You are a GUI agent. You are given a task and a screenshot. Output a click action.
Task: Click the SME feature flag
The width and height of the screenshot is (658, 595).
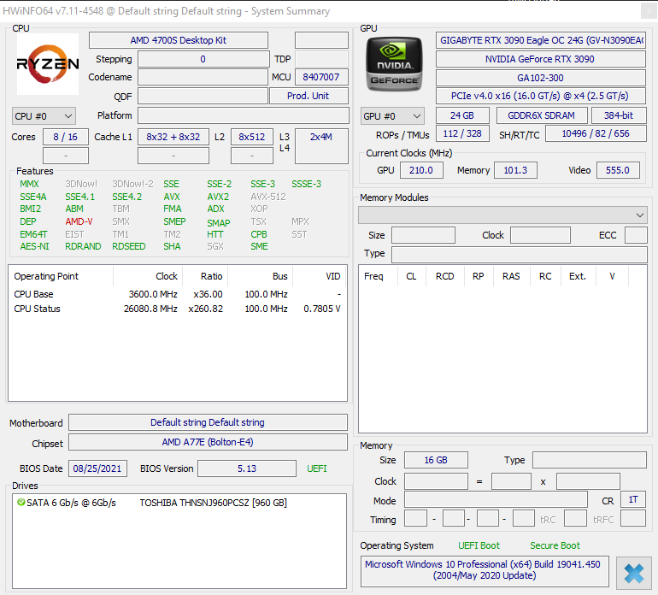(x=259, y=246)
